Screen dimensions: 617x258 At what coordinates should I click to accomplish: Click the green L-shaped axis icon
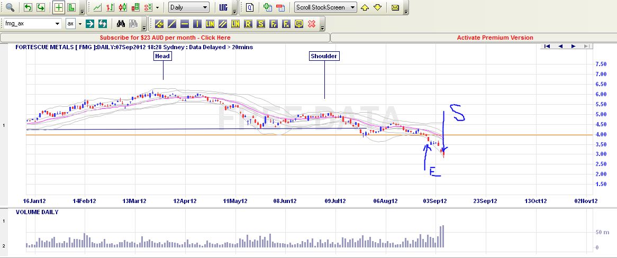pyautogui.click(x=71, y=7)
